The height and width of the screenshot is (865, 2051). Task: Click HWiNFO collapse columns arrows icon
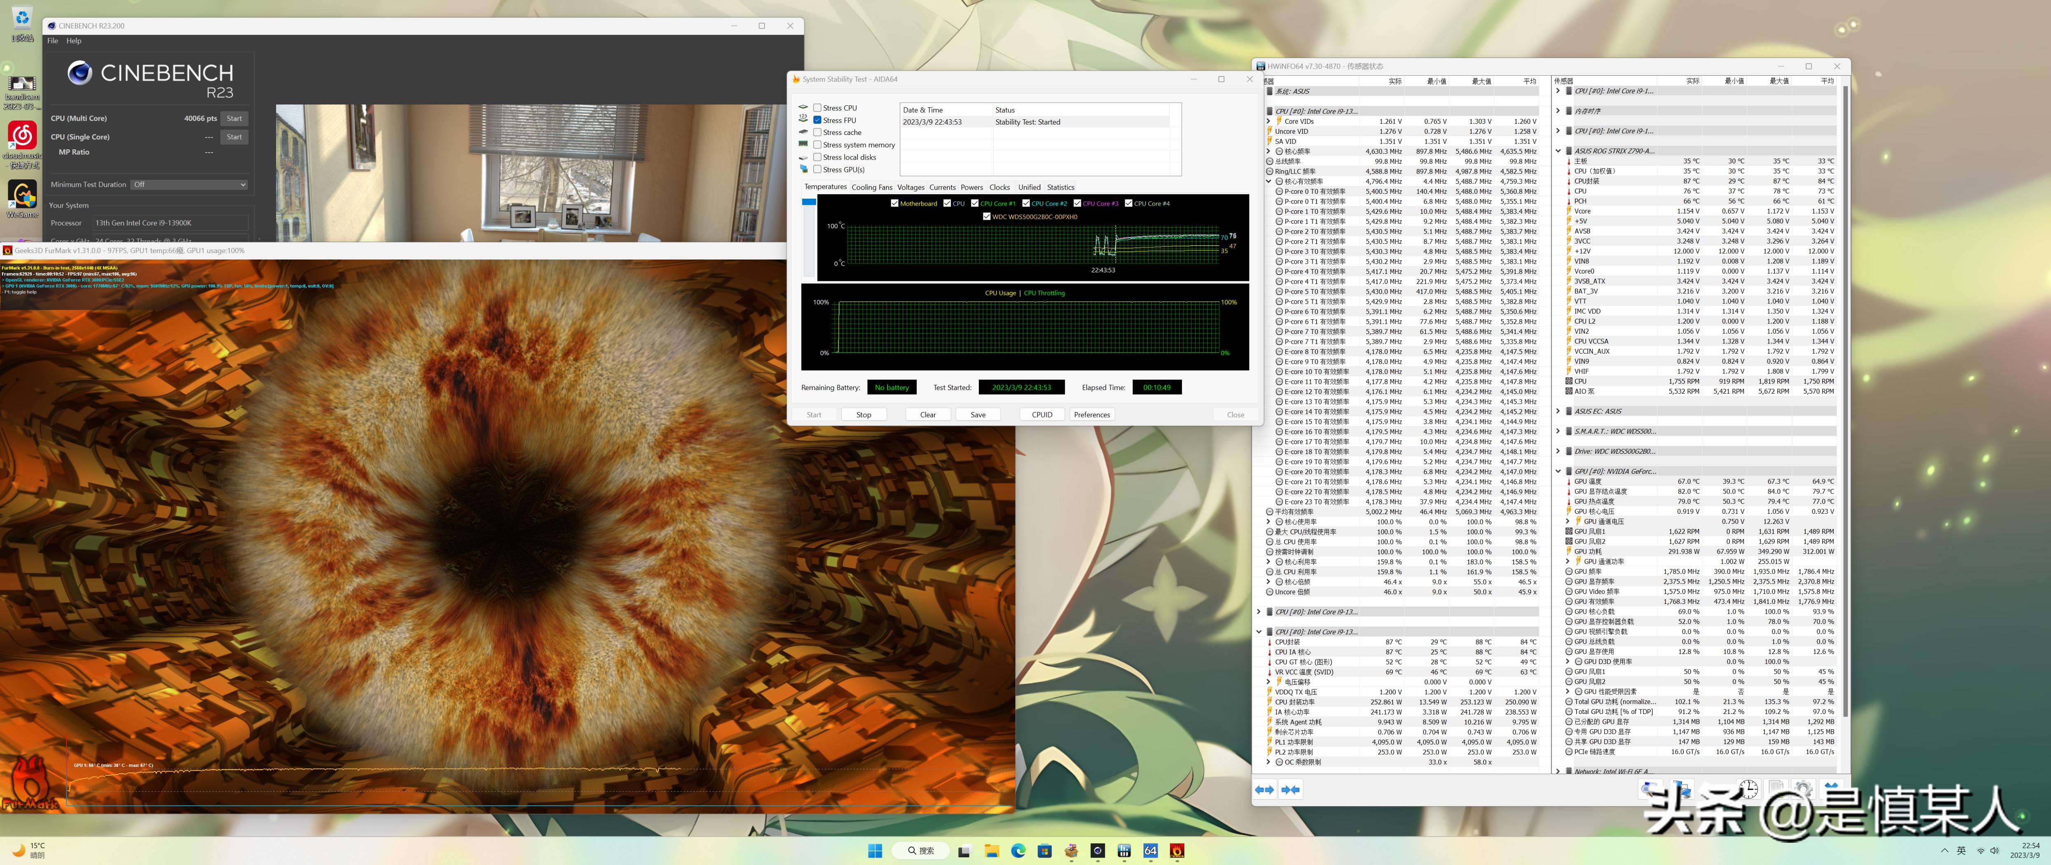[x=1291, y=789]
